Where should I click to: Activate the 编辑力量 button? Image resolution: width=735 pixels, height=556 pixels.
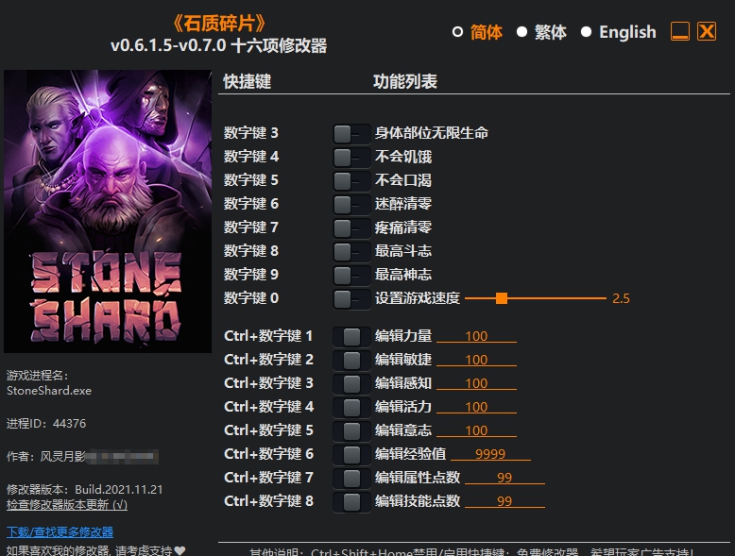[x=351, y=337]
